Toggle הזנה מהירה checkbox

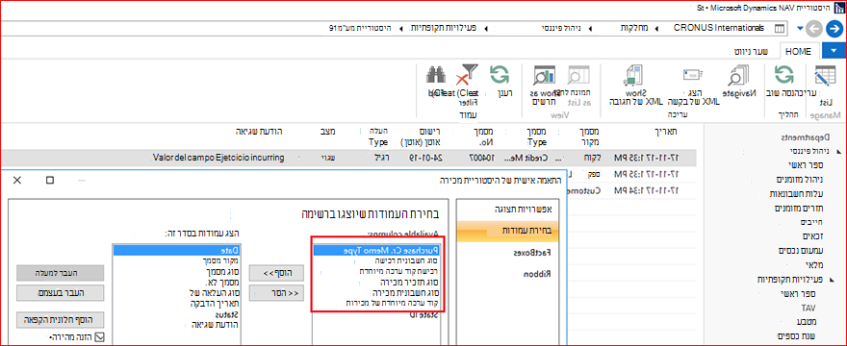coord(99,337)
